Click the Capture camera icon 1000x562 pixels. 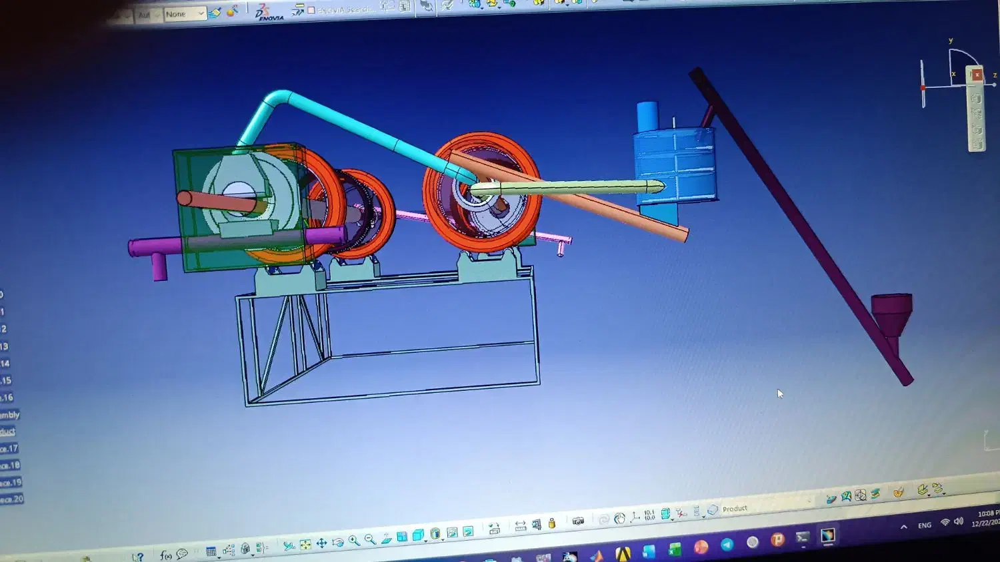point(578,521)
